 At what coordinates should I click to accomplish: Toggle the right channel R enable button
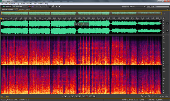coord(167,31)
